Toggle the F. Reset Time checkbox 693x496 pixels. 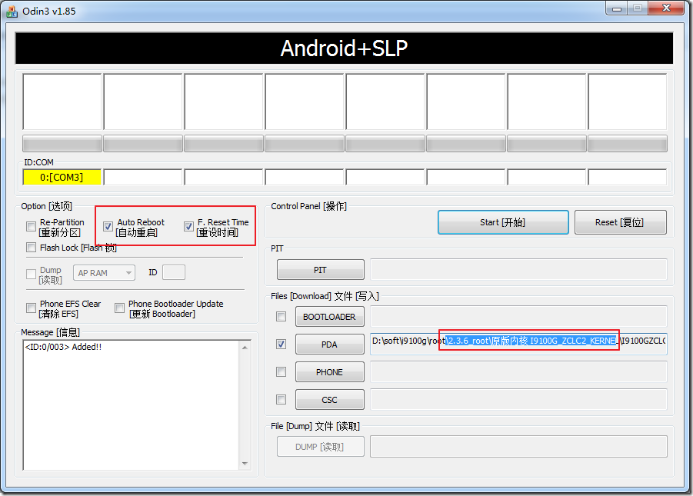point(188,227)
